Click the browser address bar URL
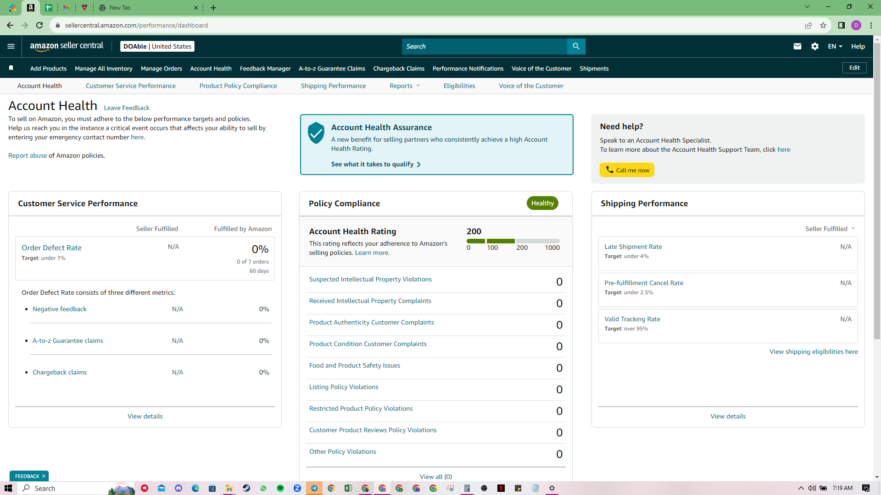The width and height of the screenshot is (881, 495). (x=136, y=25)
